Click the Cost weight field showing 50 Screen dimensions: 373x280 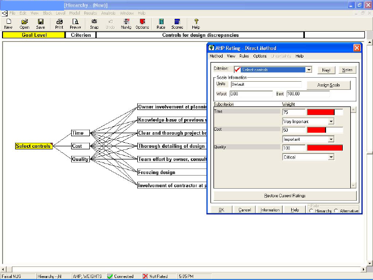[294, 130]
